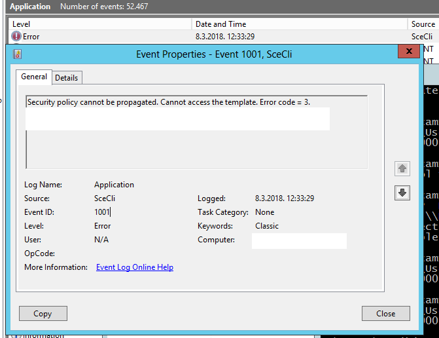Click the red Error icon in event list
Image resolution: width=439 pixels, height=338 pixels.
pos(16,37)
